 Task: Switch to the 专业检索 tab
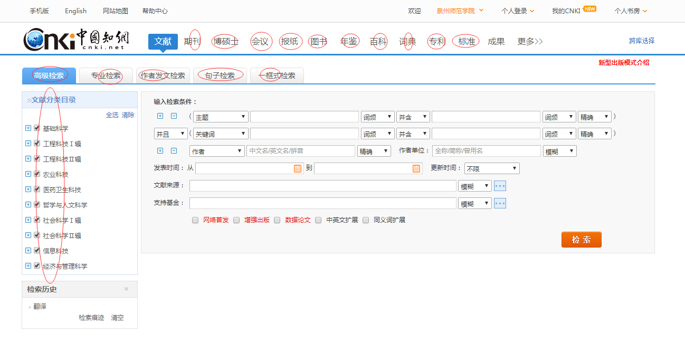106,75
